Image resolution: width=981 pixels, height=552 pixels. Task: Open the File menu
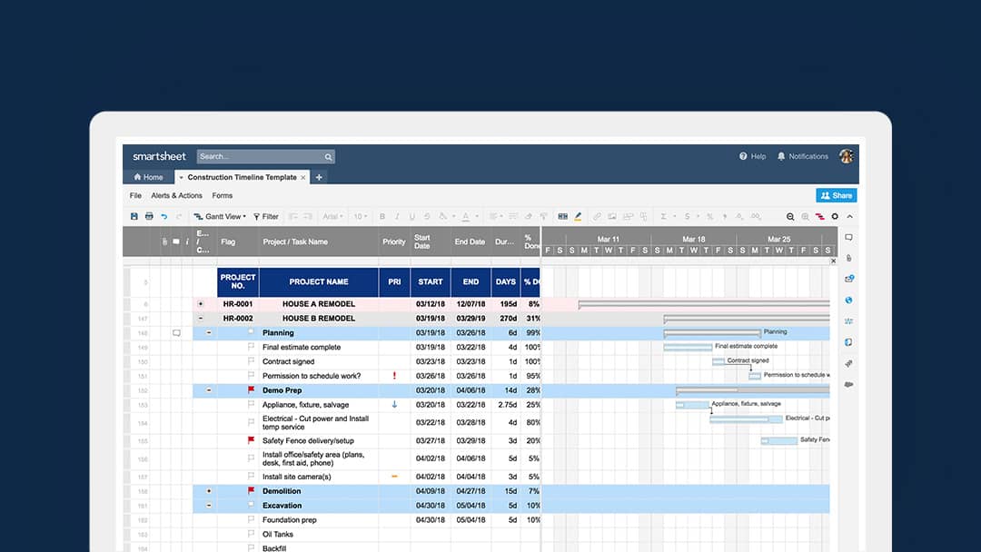(x=135, y=195)
